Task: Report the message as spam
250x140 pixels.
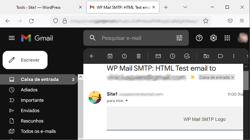Action: pyautogui.click(x=124, y=56)
